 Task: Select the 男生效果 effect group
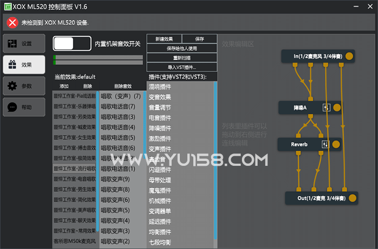point(75,190)
